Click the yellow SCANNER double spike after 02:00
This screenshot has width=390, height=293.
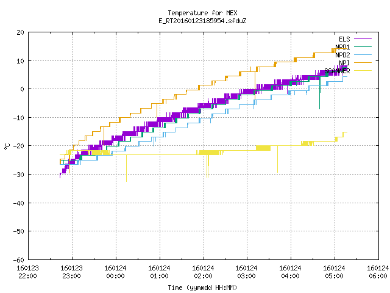click(x=207, y=165)
